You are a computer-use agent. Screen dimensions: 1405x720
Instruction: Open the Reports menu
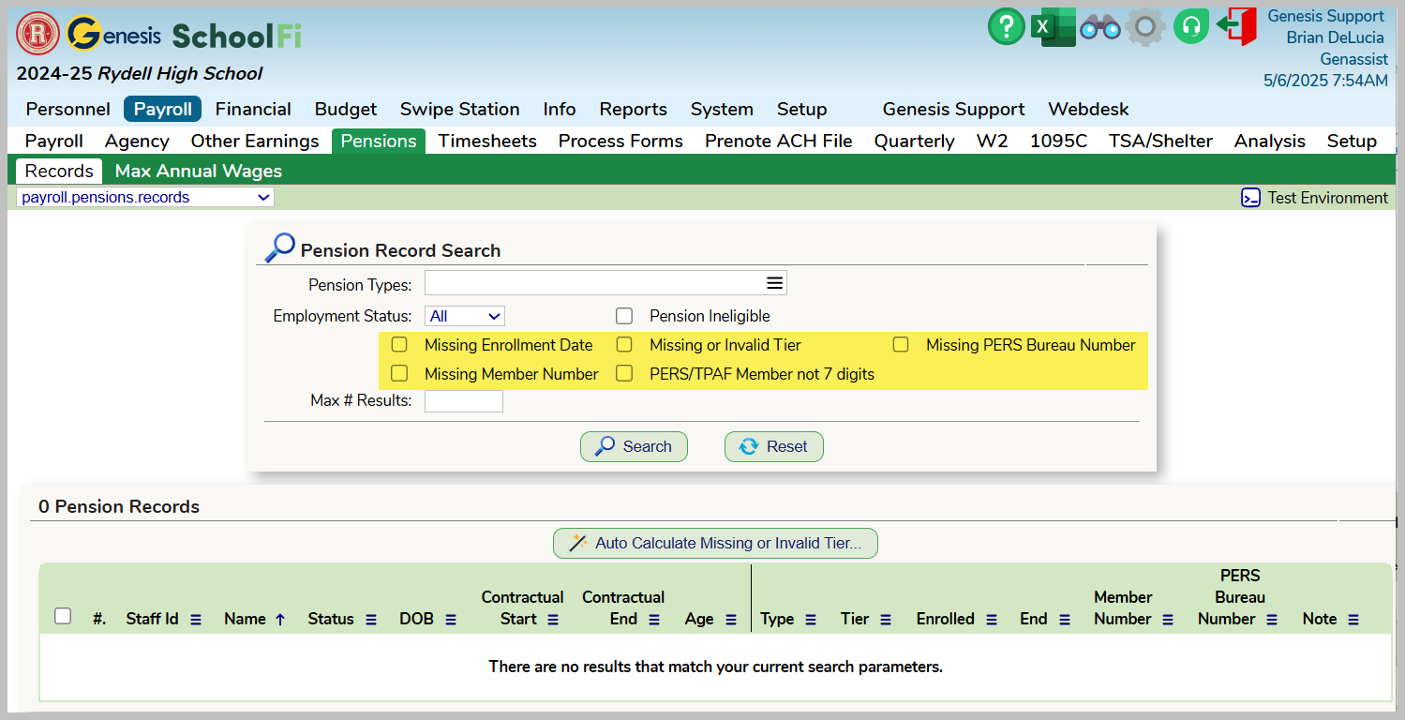634,109
